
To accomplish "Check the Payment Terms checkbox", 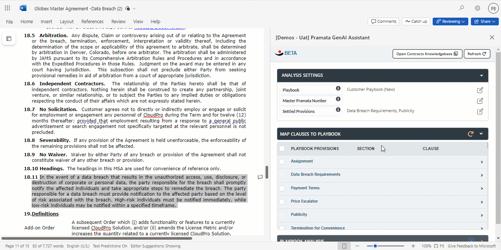I will [282, 188].
